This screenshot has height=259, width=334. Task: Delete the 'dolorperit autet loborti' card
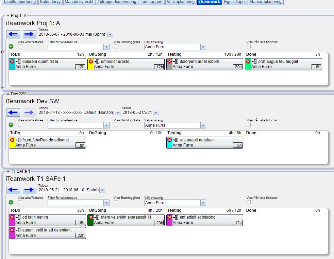click(x=170, y=62)
